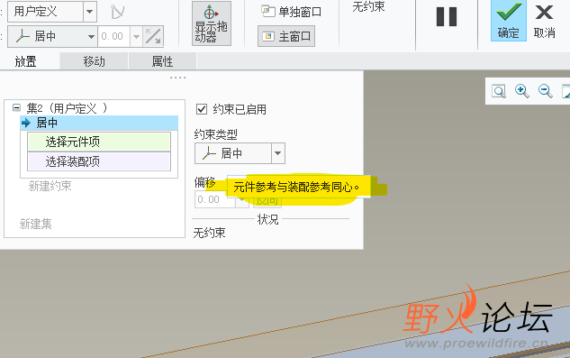Open component in 单独窗口 separate window

[x=292, y=12]
